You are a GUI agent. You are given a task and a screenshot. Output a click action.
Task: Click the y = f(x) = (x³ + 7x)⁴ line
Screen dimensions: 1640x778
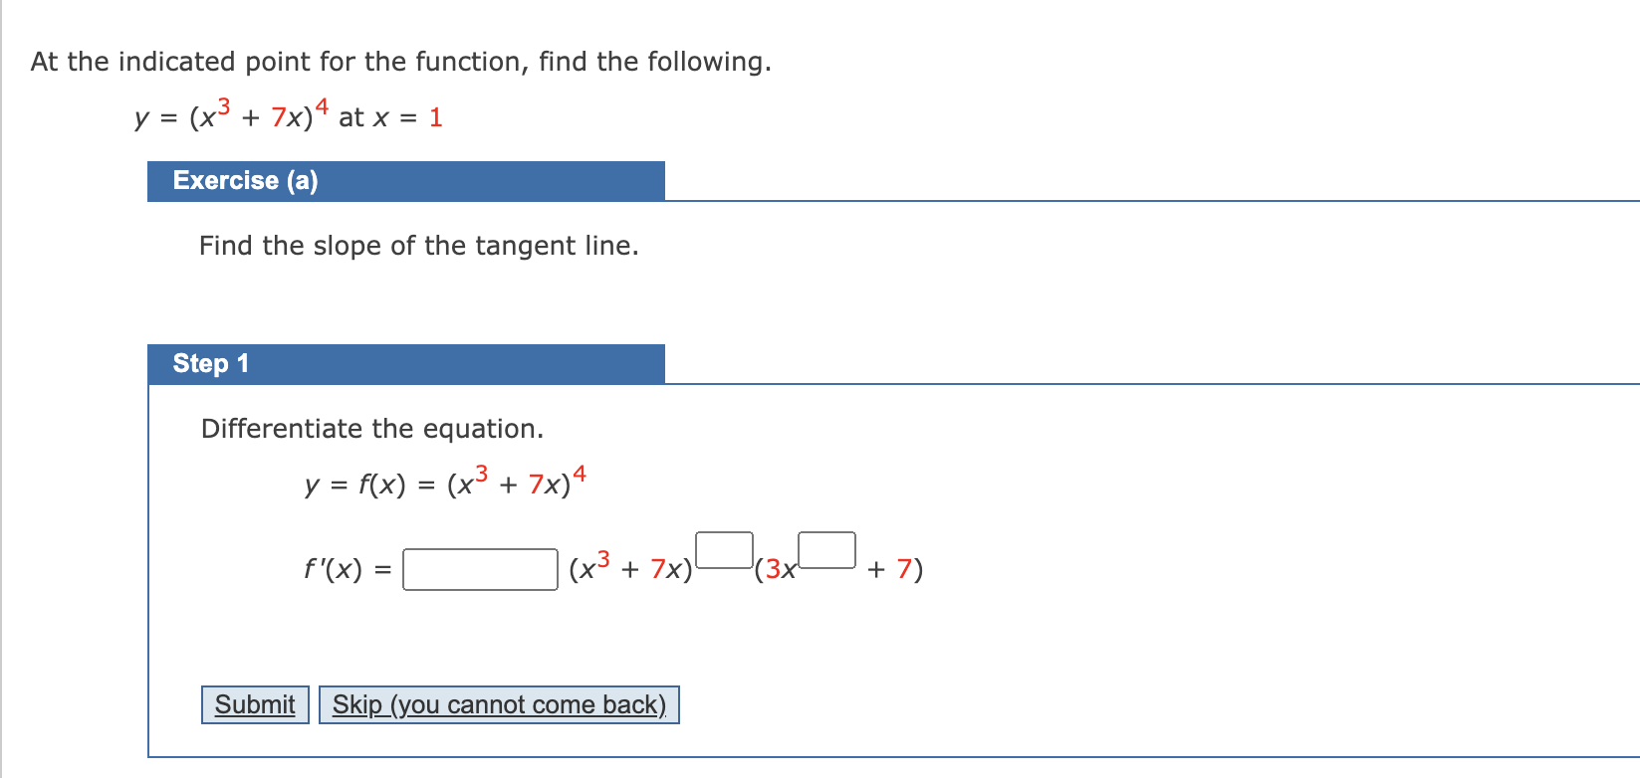pyautogui.click(x=444, y=483)
